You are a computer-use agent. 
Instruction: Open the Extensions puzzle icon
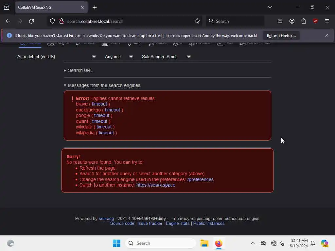click(x=304, y=21)
